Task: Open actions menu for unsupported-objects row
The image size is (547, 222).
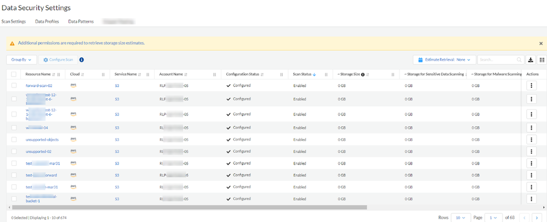Action: tap(531, 139)
